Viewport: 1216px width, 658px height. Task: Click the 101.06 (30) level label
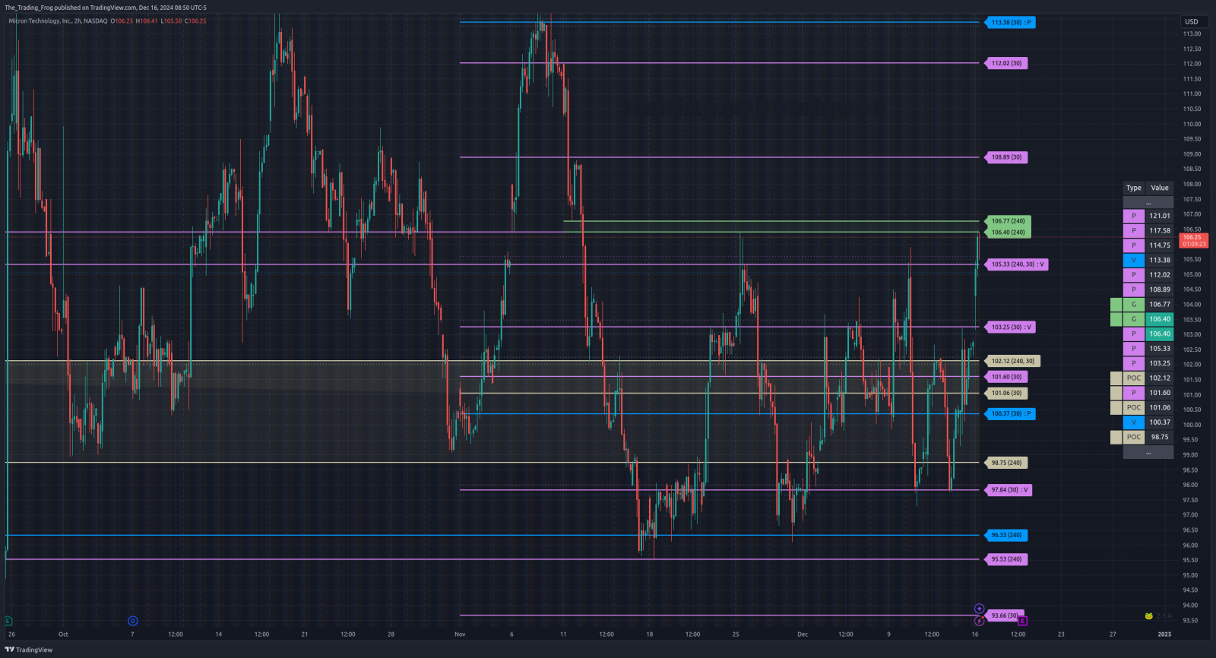(x=1006, y=394)
